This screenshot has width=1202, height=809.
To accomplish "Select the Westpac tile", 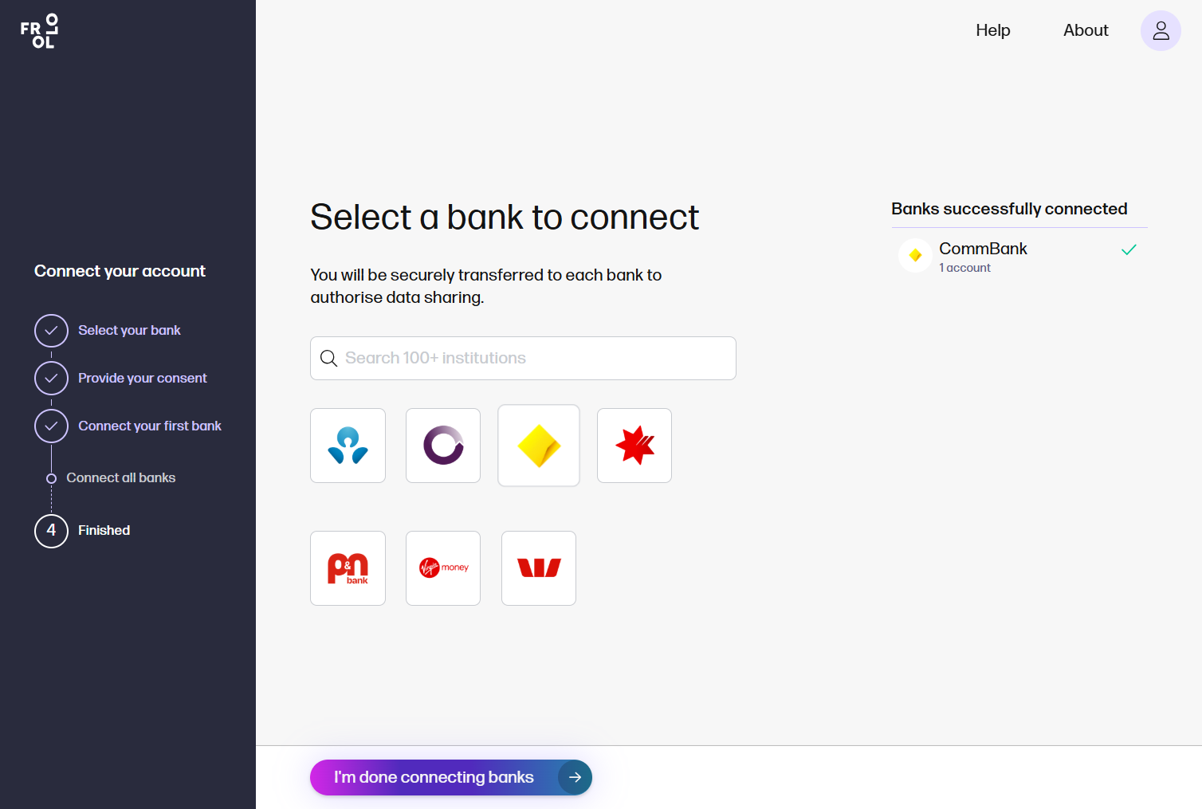I will pos(539,568).
